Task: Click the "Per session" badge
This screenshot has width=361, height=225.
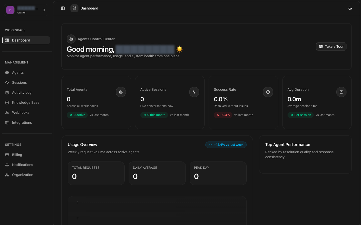Action: pyautogui.click(x=300, y=115)
